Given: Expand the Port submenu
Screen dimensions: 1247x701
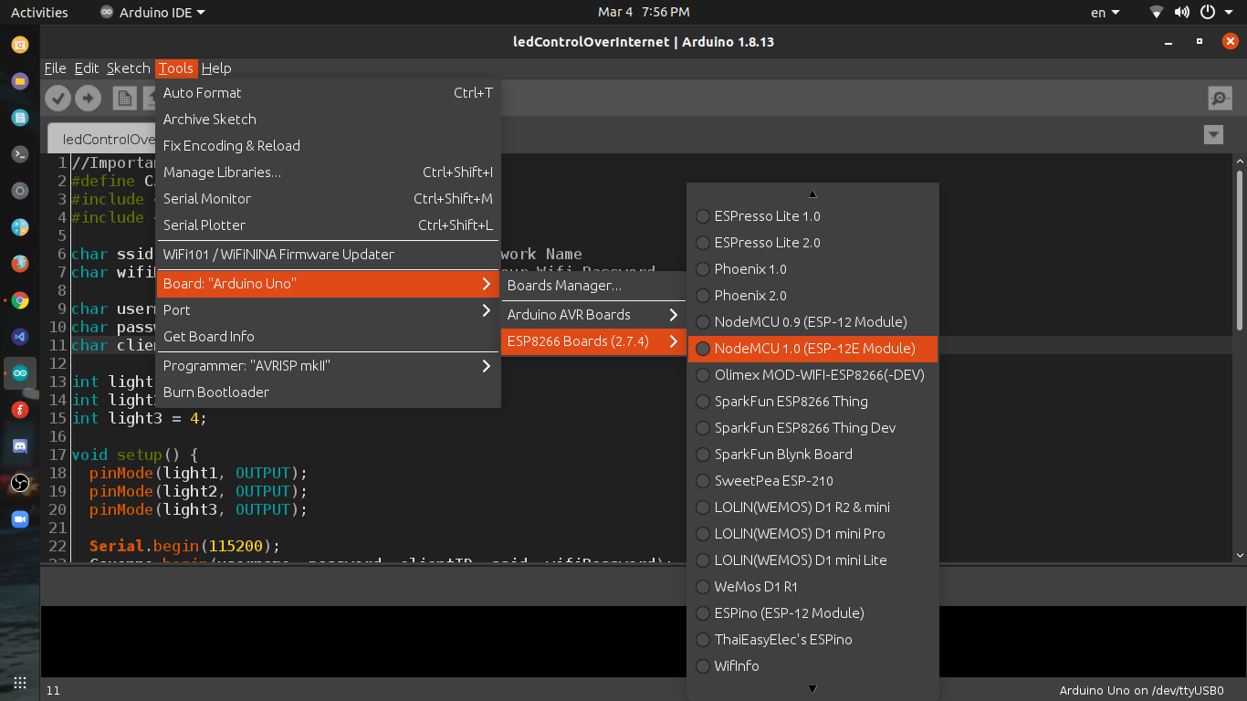Looking at the screenshot, I should [328, 310].
